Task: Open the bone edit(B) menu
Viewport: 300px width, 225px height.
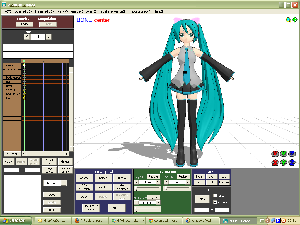Action: (x=23, y=11)
